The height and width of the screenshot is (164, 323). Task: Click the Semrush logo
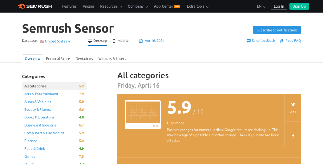tap(34, 6)
